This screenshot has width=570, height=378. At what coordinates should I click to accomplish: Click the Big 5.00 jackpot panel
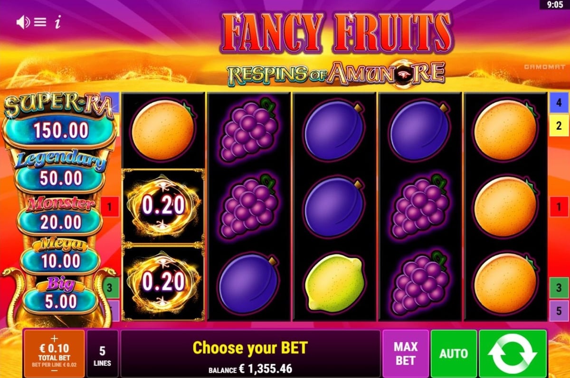coord(60,302)
